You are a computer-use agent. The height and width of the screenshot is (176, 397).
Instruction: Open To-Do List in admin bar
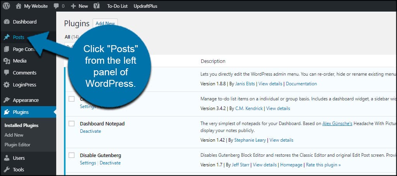tap(117, 6)
